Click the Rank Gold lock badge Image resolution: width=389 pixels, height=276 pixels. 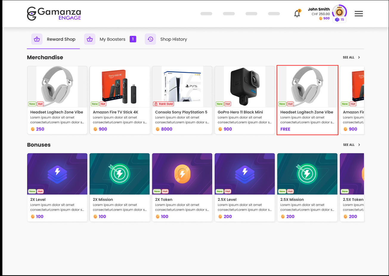[x=163, y=104]
